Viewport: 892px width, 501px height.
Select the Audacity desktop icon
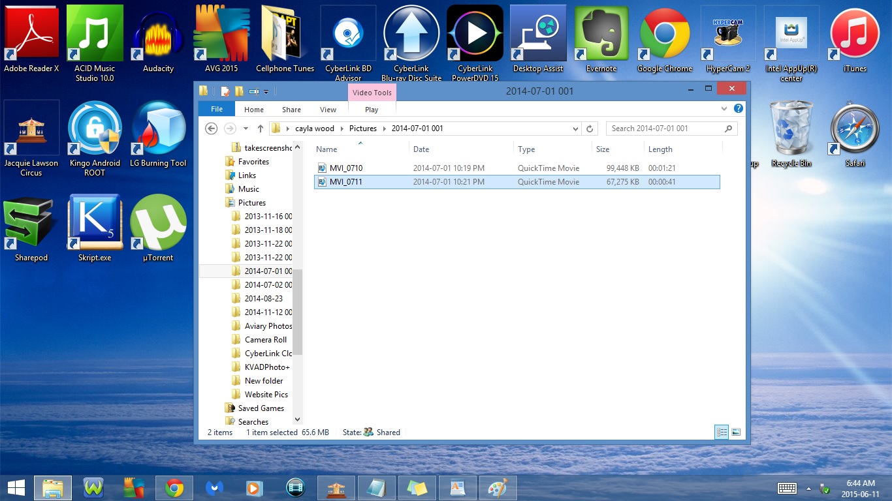(158, 39)
